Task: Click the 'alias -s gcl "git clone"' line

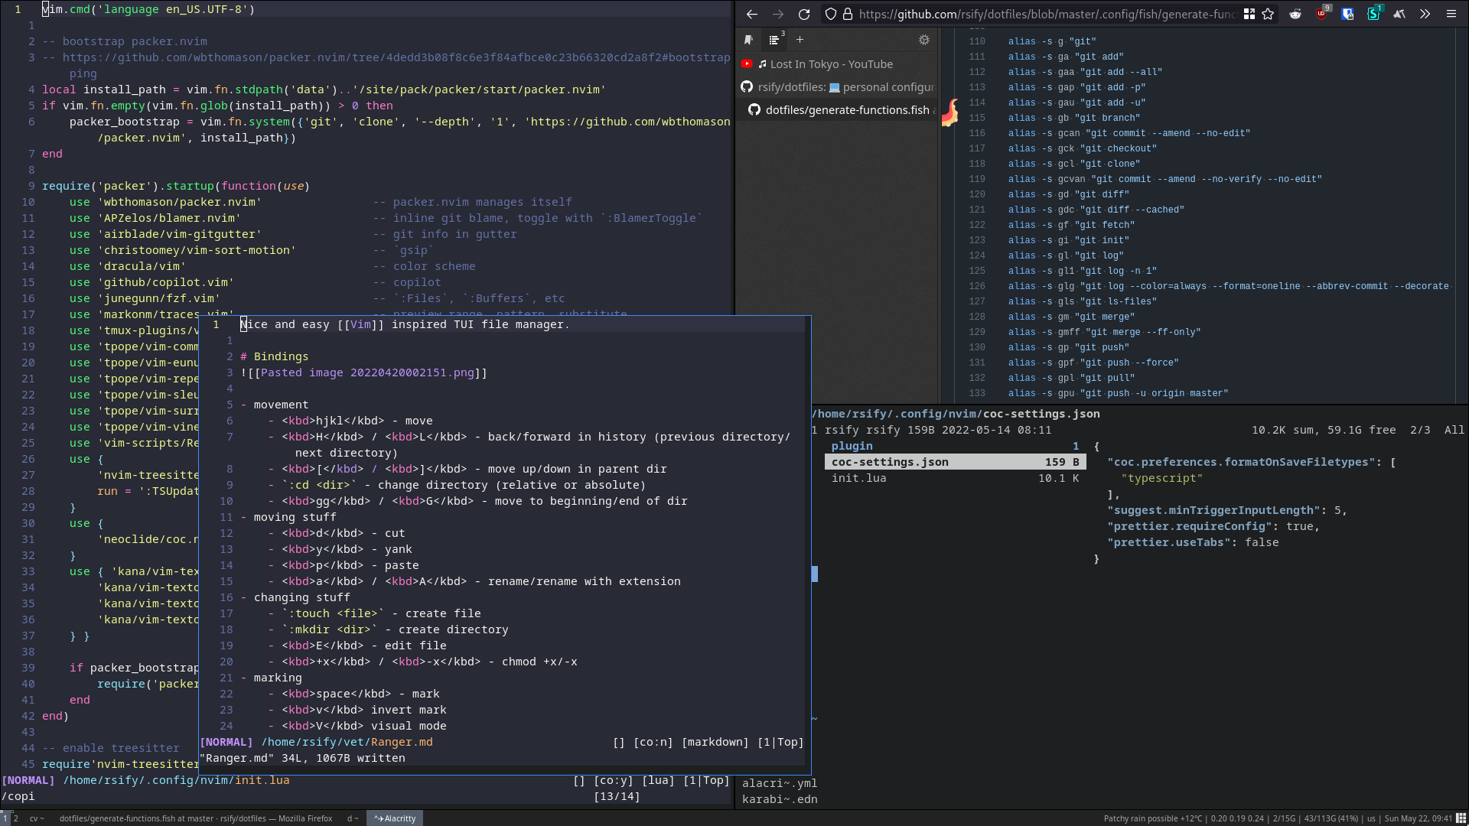Action: [x=1073, y=164]
